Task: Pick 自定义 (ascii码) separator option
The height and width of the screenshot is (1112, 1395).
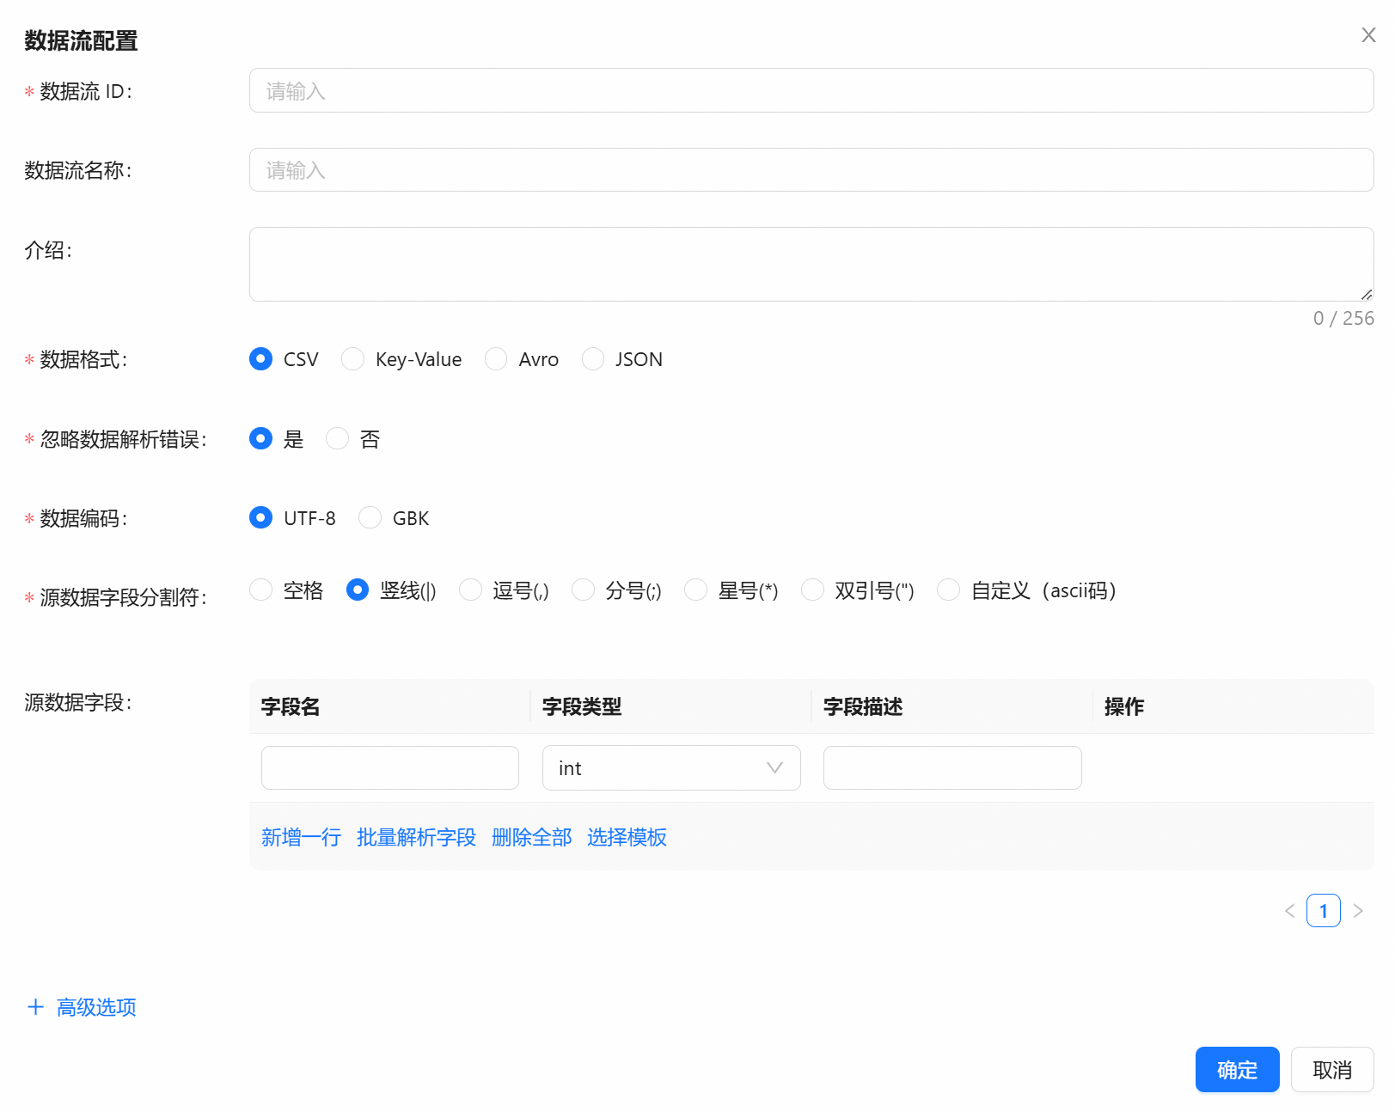Action: [949, 590]
